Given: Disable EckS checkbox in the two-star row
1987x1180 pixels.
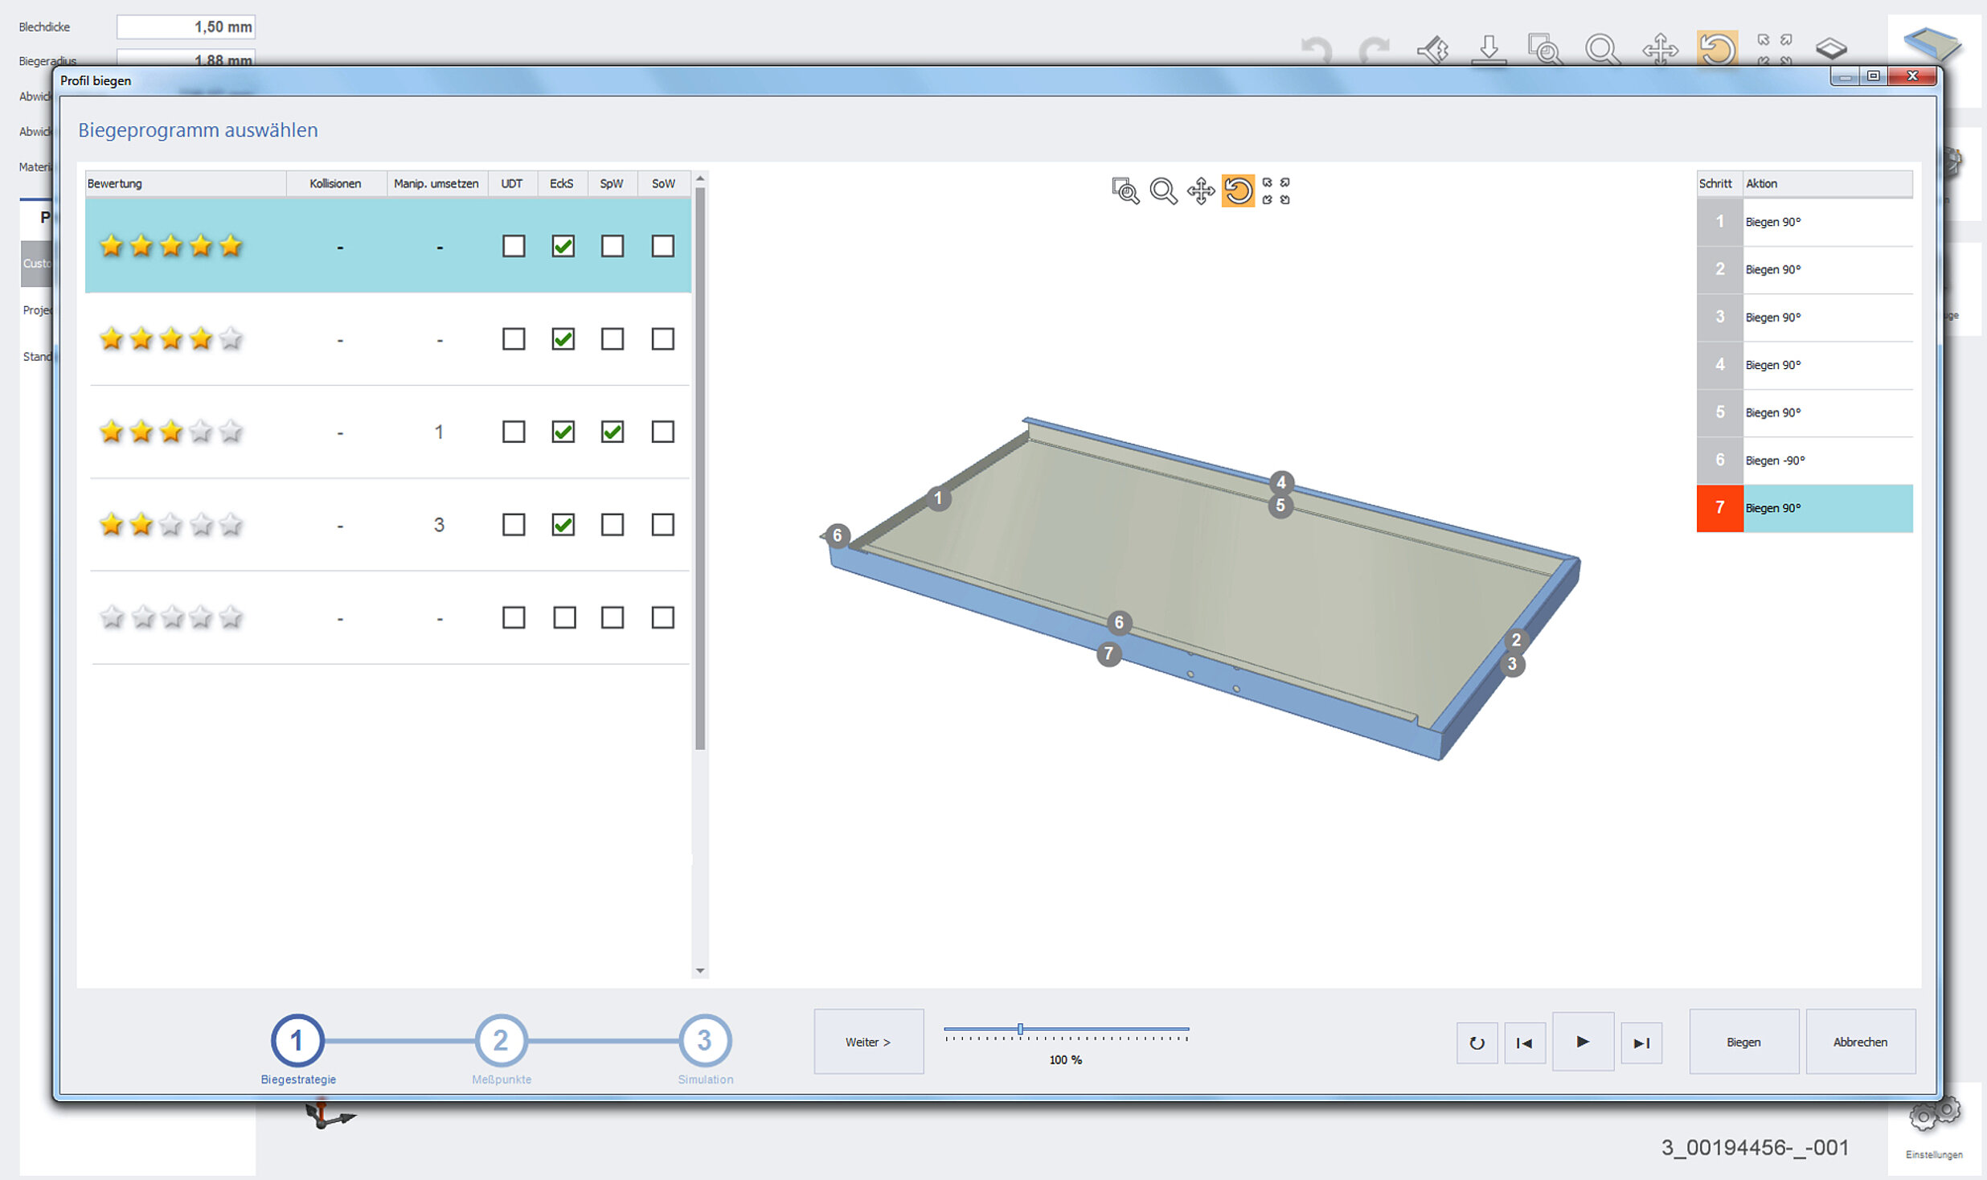Looking at the screenshot, I should click(563, 525).
